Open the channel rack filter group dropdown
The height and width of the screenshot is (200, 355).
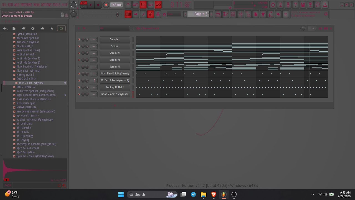pyautogui.click(x=115, y=28)
